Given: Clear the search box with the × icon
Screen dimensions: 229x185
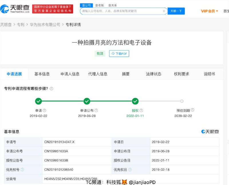Looking at the screenshot, I should [x=163, y=11].
